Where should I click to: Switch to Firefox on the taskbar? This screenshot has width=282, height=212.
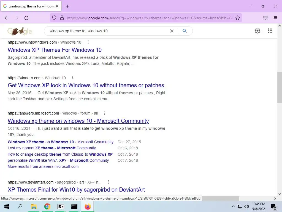(88, 206)
